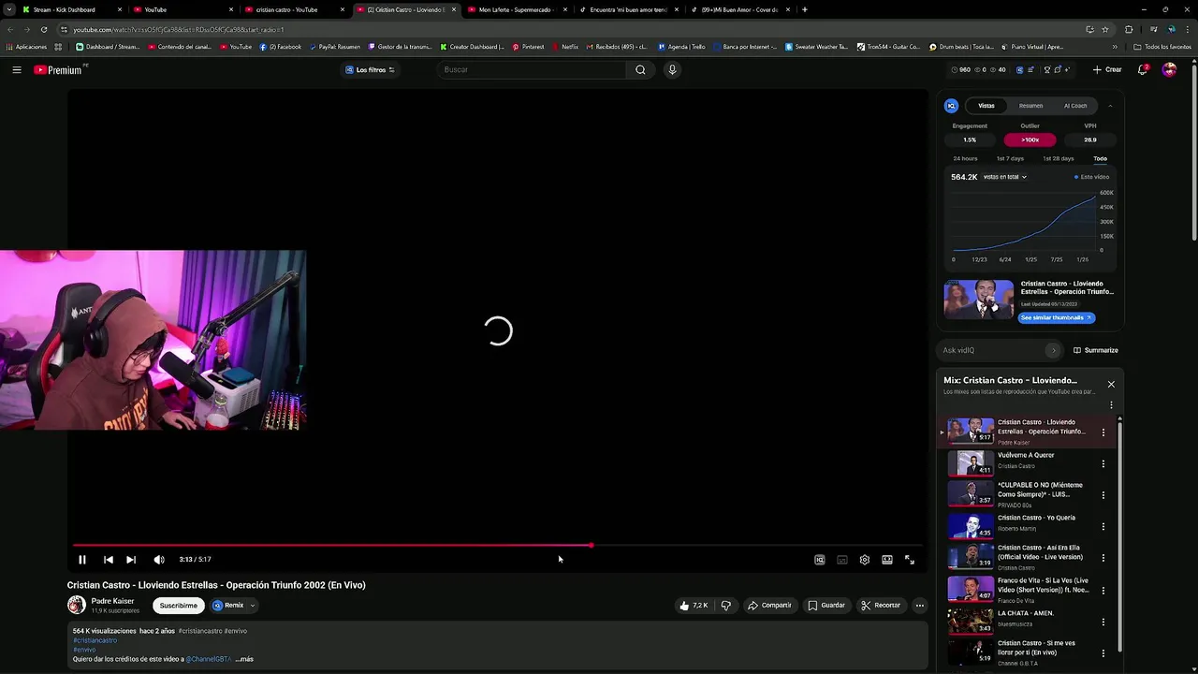This screenshot has width=1198, height=674.
Task: Click the Suscribirme button
Action: (178, 606)
